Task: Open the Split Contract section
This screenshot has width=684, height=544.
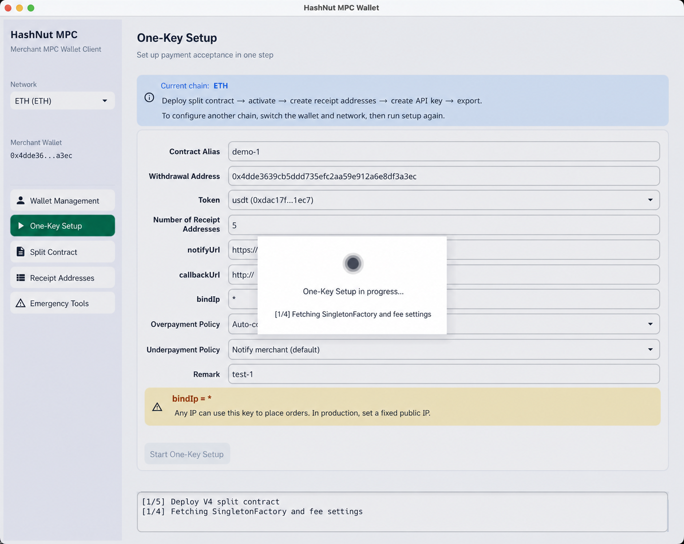Action: pos(63,252)
